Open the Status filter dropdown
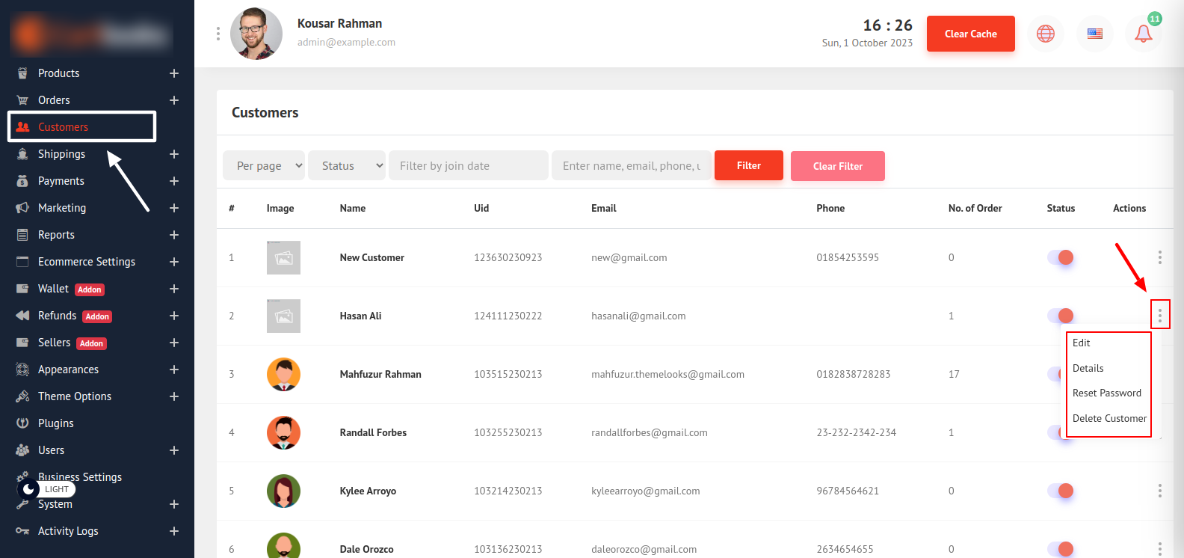The image size is (1184, 558). click(x=347, y=165)
